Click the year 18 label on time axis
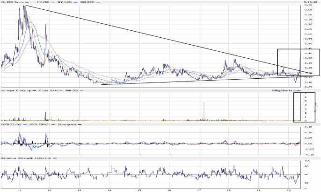The width and height of the screenshot is (321, 192). click(x=229, y=190)
